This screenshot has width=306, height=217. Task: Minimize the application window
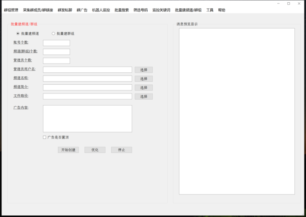tap(278, 3)
